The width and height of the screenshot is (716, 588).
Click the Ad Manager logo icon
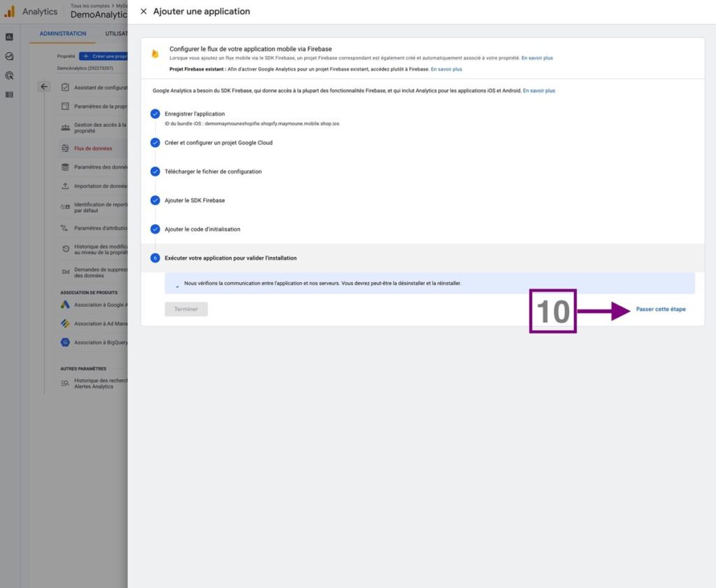click(x=65, y=323)
